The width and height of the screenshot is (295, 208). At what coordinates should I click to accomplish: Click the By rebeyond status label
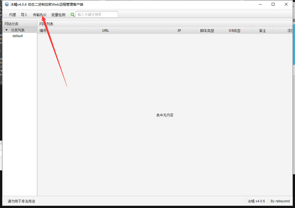click(x=280, y=201)
